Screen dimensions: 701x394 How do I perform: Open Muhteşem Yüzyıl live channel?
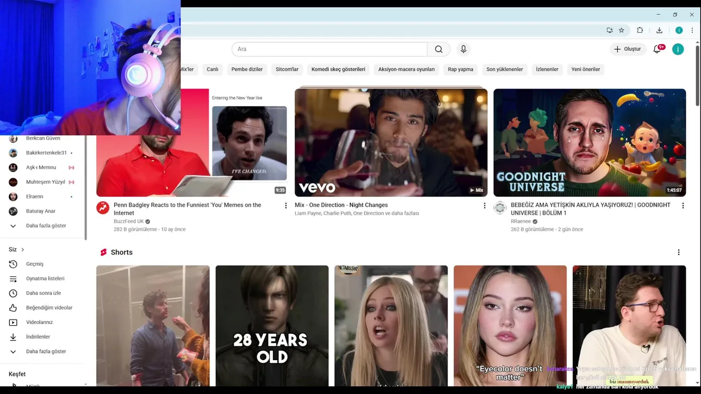pos(41,182)
